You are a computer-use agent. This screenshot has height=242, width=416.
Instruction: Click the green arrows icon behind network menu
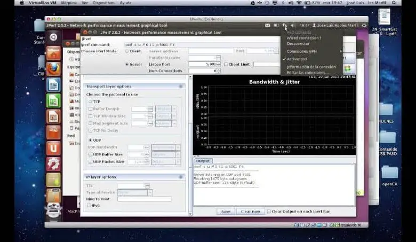coord(348,68)
